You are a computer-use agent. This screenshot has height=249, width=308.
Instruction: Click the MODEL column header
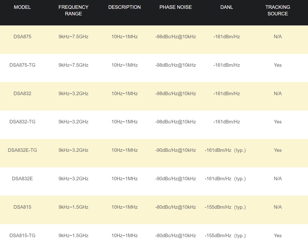point(22,7)
